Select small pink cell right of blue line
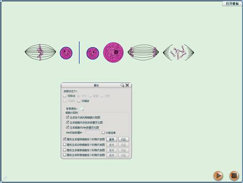This screenshot has height=183, width=243. [x=93, y=53]
